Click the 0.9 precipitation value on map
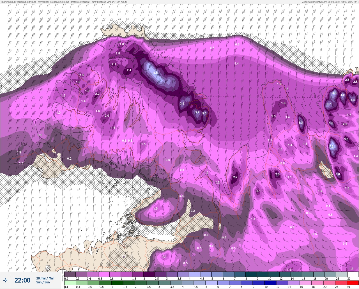The image size is (359, 289). click(282, 163)
